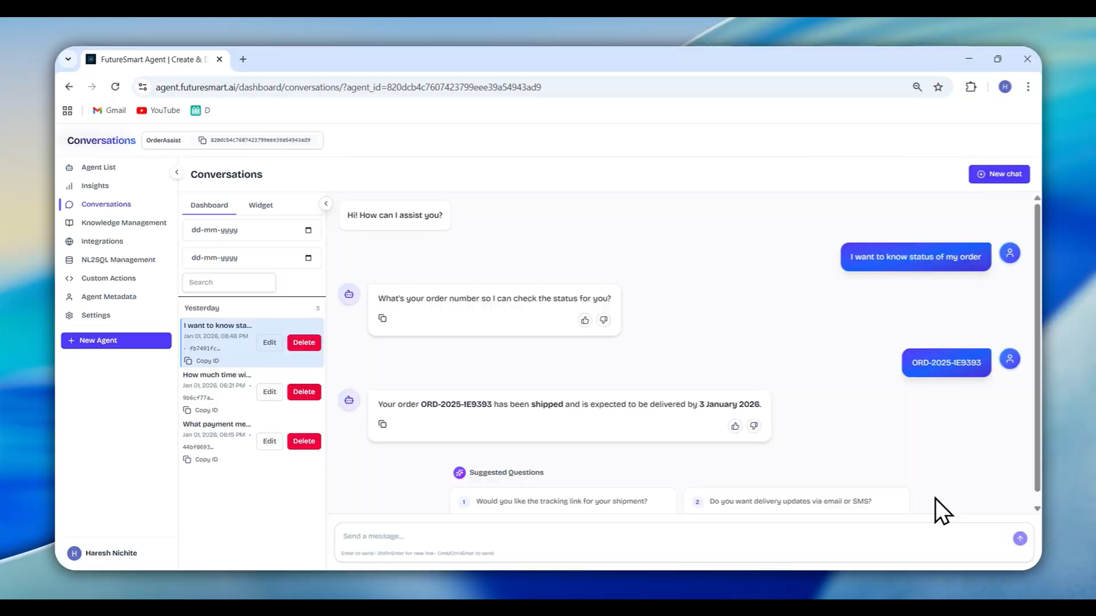Open Agent List in sidebar
The width and height of the screenshot is (1096, 616).
point(98,167)
